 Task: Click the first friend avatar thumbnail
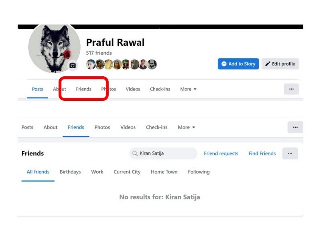pyautogui.click(x=91, y=64)
